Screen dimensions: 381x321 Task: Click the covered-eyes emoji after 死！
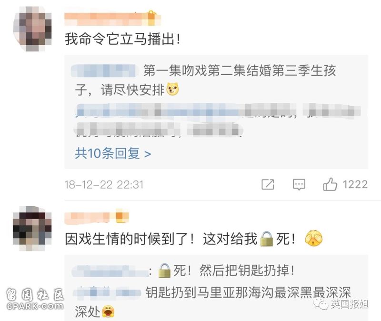click(x=313, y=238)
